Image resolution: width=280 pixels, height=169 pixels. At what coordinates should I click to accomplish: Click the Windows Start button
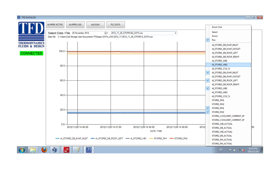point(22,150)
